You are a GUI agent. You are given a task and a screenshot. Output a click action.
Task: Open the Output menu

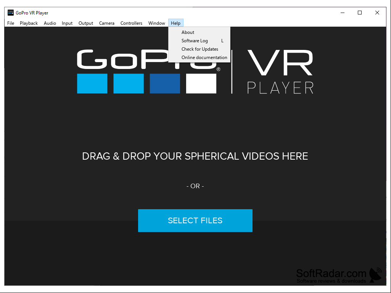pos(86,23)
